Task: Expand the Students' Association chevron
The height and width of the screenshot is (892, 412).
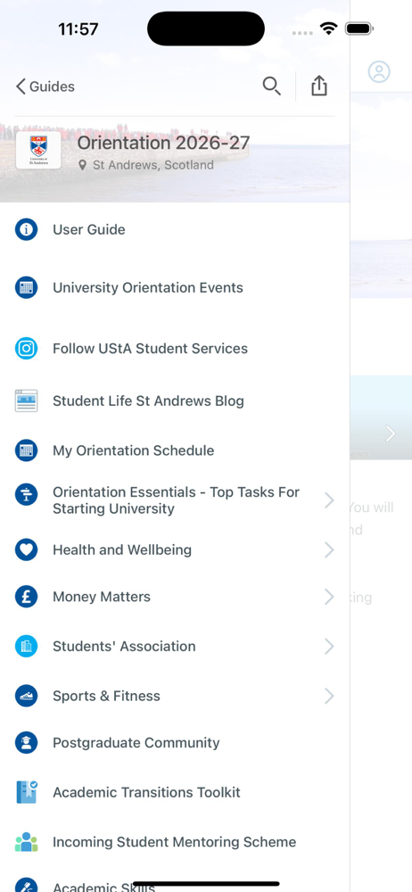Action: [329, 646]
